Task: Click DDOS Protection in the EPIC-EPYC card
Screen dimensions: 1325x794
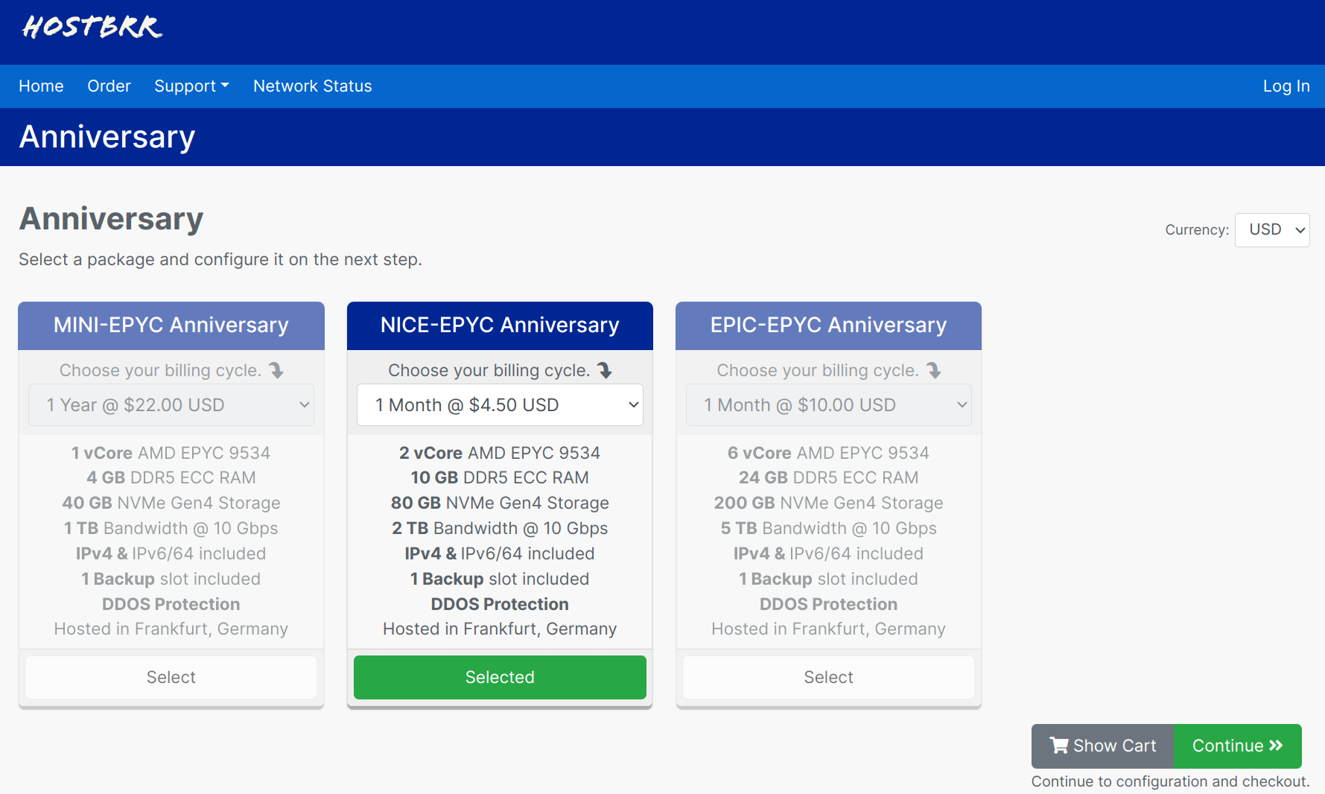Action: tap(828, 604)
